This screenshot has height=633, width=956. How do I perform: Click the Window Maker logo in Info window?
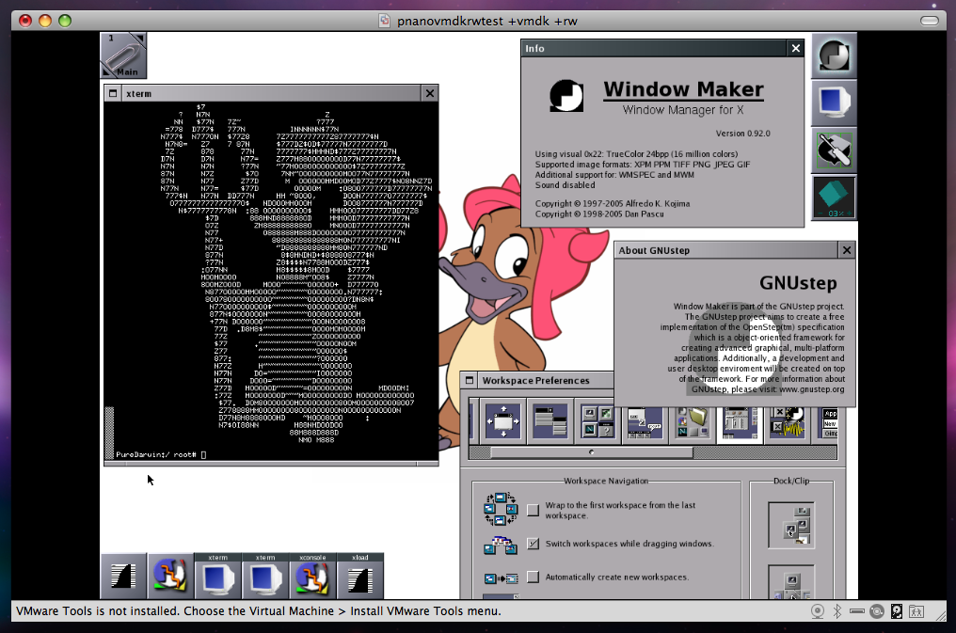(566, 96)
